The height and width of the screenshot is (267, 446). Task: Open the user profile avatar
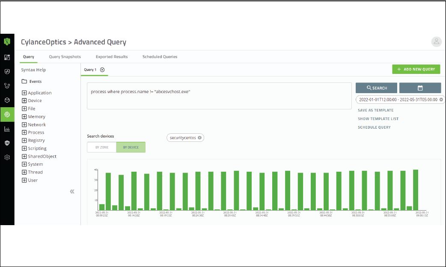436,42
